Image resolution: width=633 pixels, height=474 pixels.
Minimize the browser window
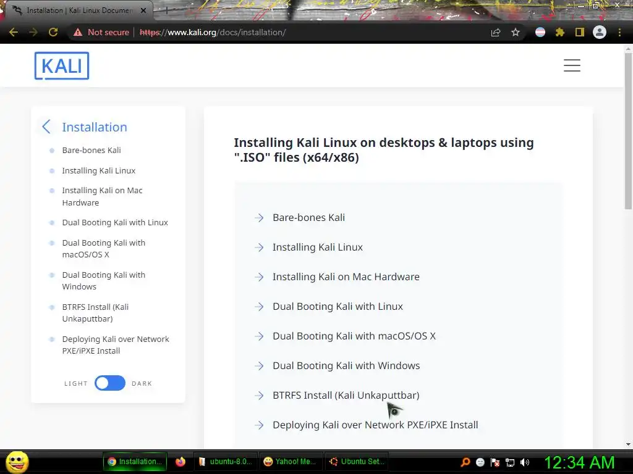pos(581,6)
